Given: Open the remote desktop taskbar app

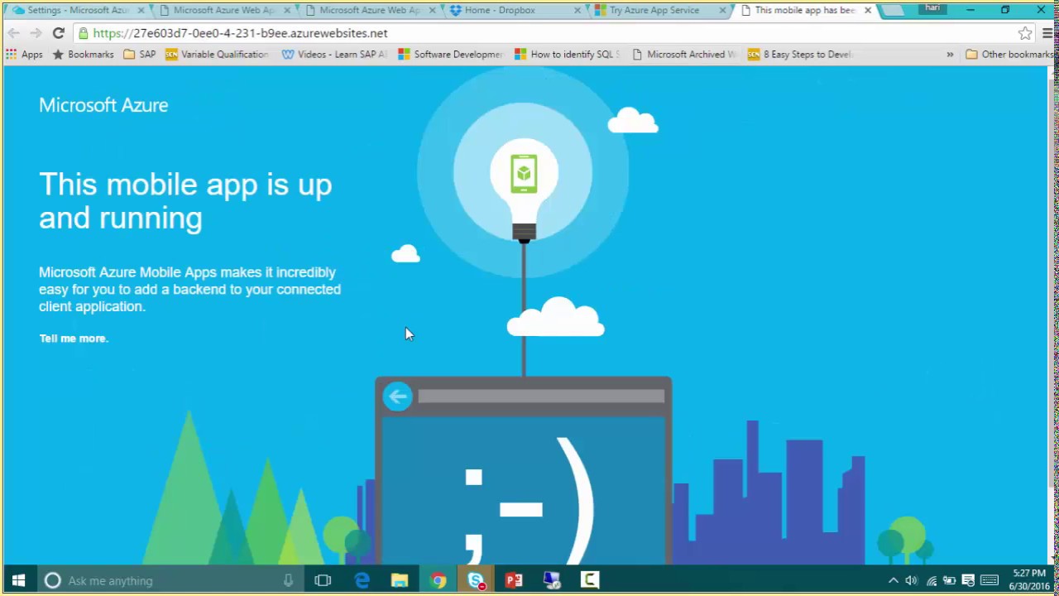Looking at the screenshot, I should [x=552, y=580].
